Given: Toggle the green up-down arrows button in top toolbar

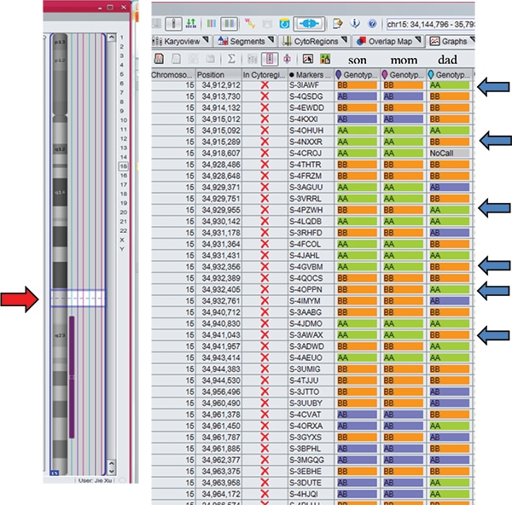Looking at the screenshot, I should [189, 22].
